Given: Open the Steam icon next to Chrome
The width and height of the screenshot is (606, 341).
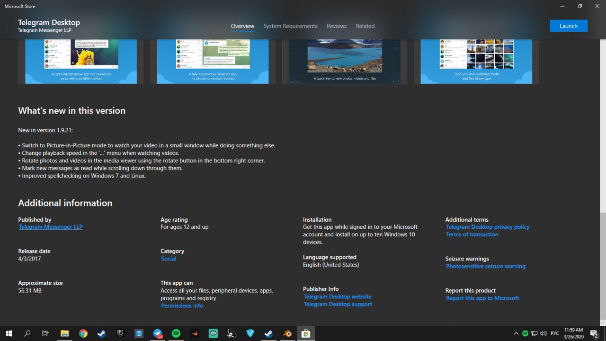Looking at the screenshot, I should tap(101, 333).
